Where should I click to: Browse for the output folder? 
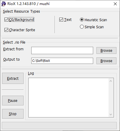tap(106, 61)
